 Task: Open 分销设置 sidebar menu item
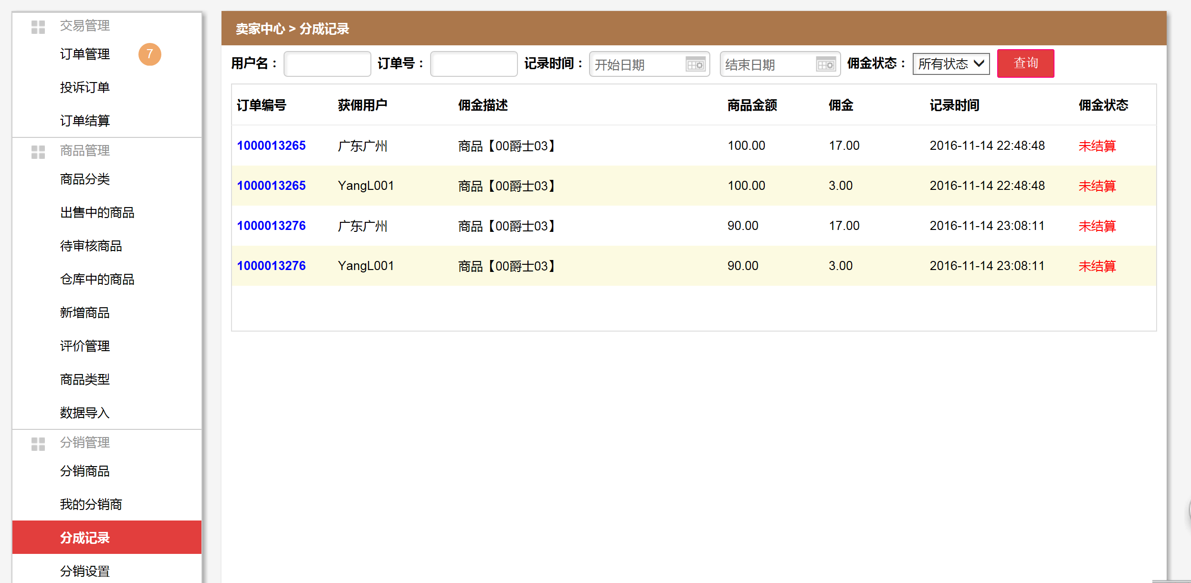(85, 571)
